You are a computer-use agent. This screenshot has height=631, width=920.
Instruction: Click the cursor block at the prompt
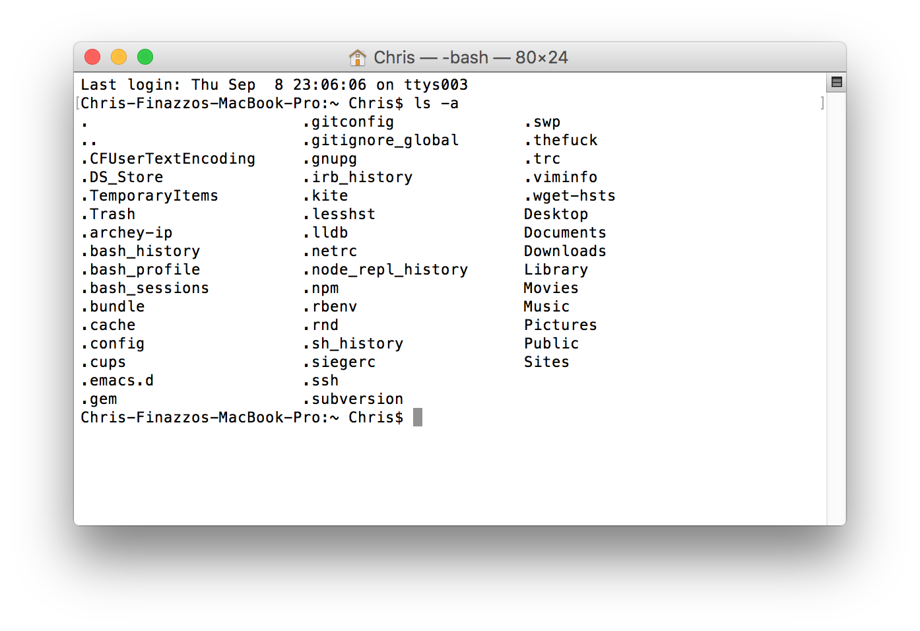pos(418,417)
